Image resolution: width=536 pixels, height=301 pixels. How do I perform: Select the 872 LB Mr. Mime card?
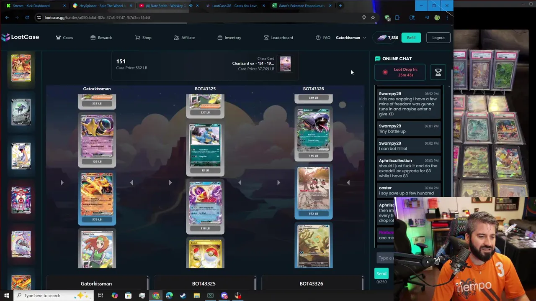pos(314,192)
